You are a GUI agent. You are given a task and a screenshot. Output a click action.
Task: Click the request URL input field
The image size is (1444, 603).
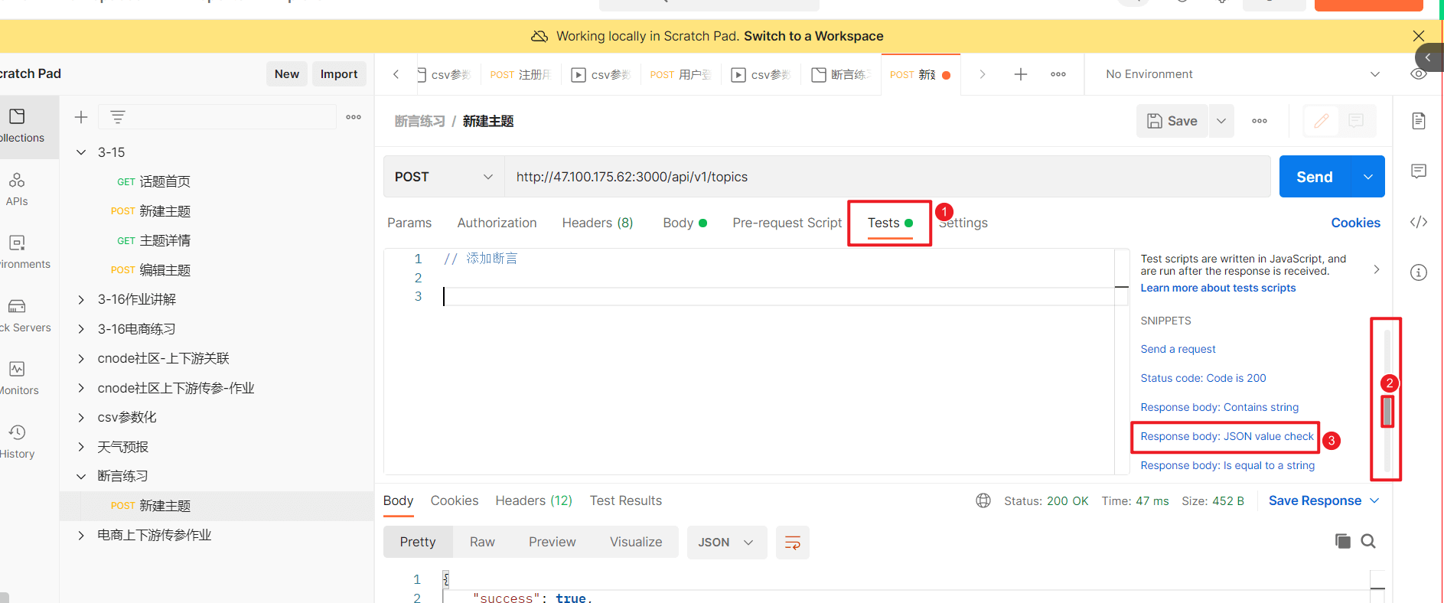888,177
